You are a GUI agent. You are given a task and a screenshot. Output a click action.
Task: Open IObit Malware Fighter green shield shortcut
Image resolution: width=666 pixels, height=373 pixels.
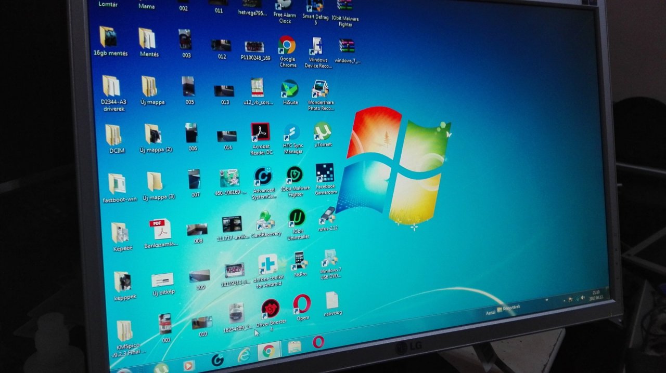294,175
